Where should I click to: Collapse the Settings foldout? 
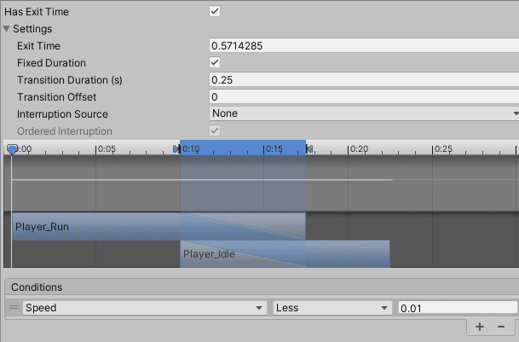[x=7, y=29]
